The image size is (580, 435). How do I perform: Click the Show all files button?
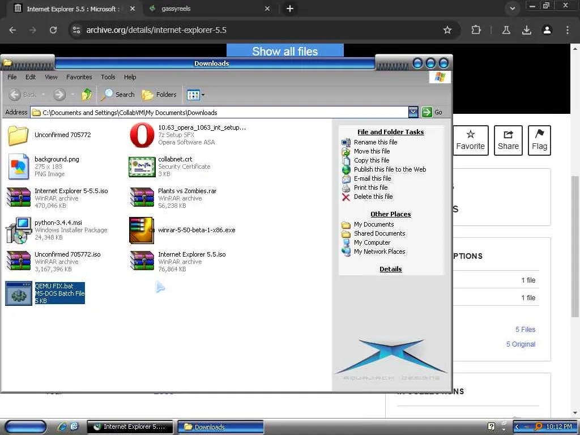point(285,50)
